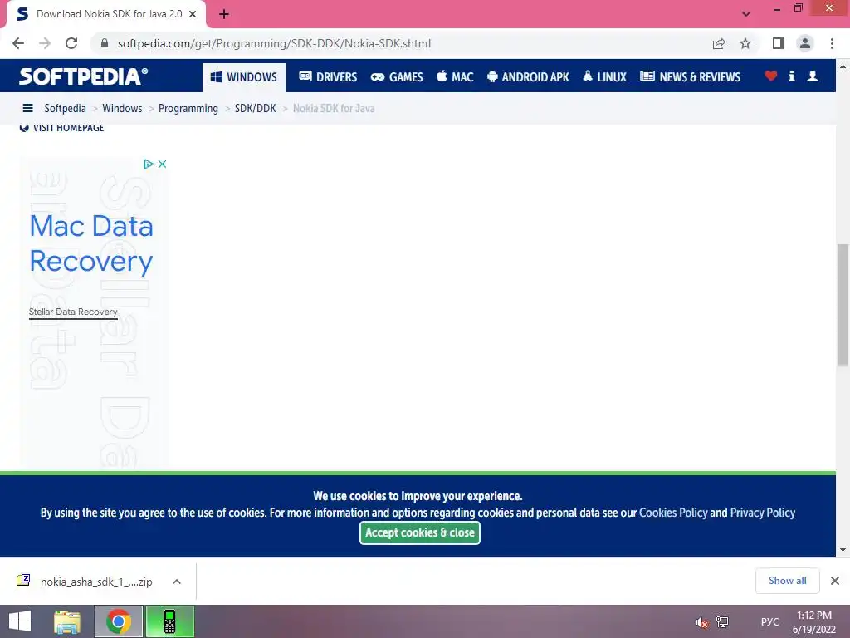Open the Android APK section
Viewport: 850px width, 638px height.
[528, 77]
